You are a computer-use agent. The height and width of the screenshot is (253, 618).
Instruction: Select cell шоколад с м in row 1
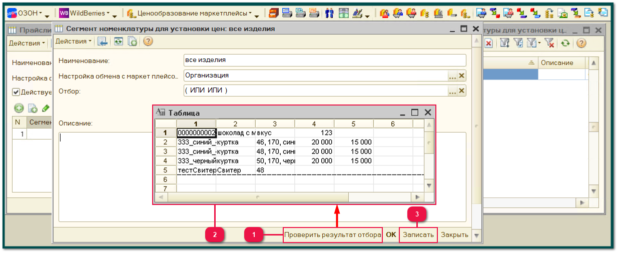pos(236,132)
